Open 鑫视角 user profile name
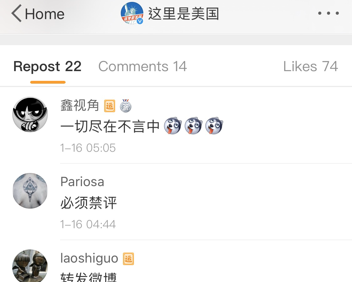 [80, 105]
